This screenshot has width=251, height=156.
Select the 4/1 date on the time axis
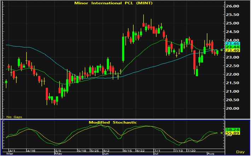coord(12,151)
